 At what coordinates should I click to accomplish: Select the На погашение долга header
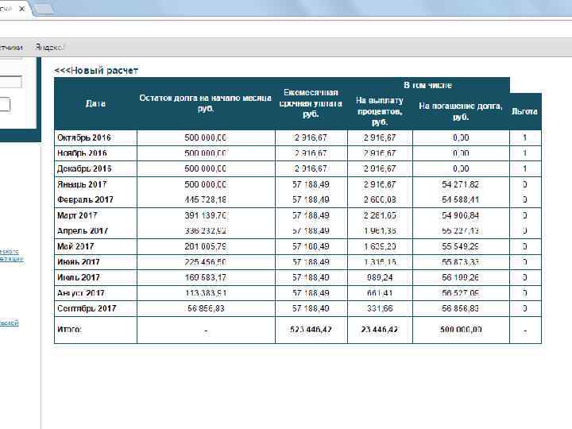coord(460,111)
